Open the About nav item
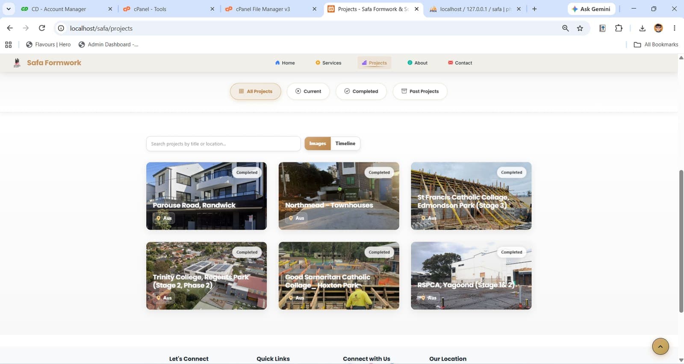This screenshot has height=364, width=684. click(x=418, y=63)
